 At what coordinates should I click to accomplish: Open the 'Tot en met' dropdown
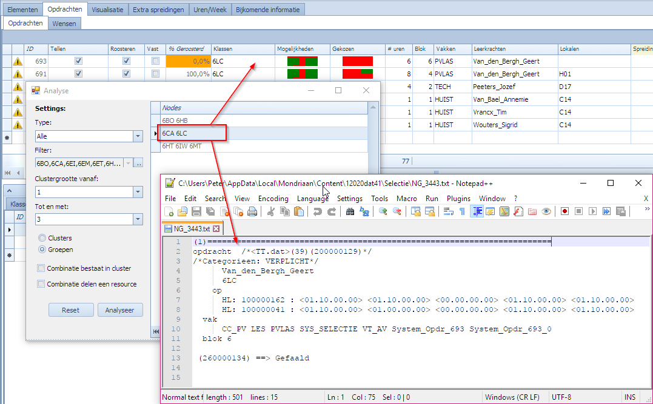[x=138, y=219]
